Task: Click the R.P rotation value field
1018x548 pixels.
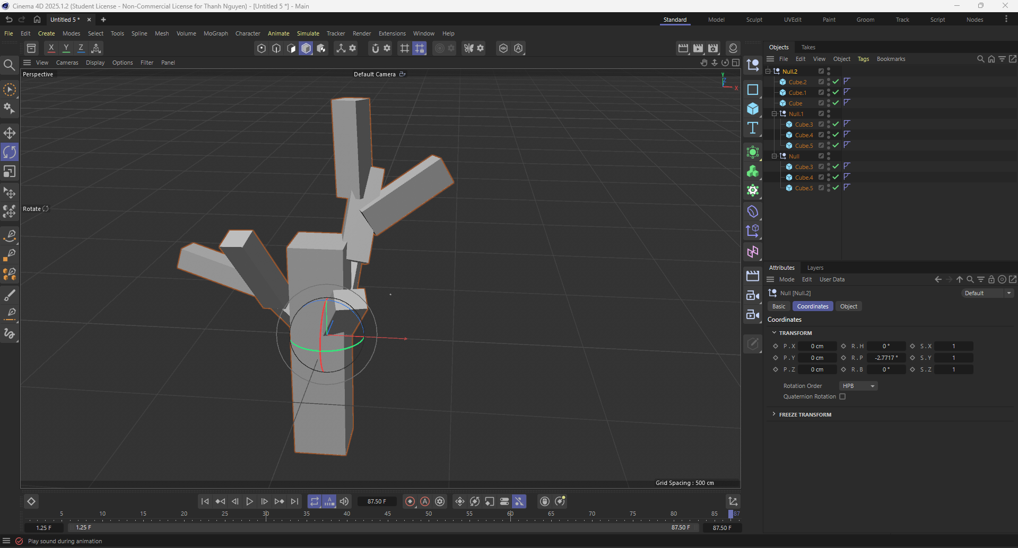Action: pos(886,358)
